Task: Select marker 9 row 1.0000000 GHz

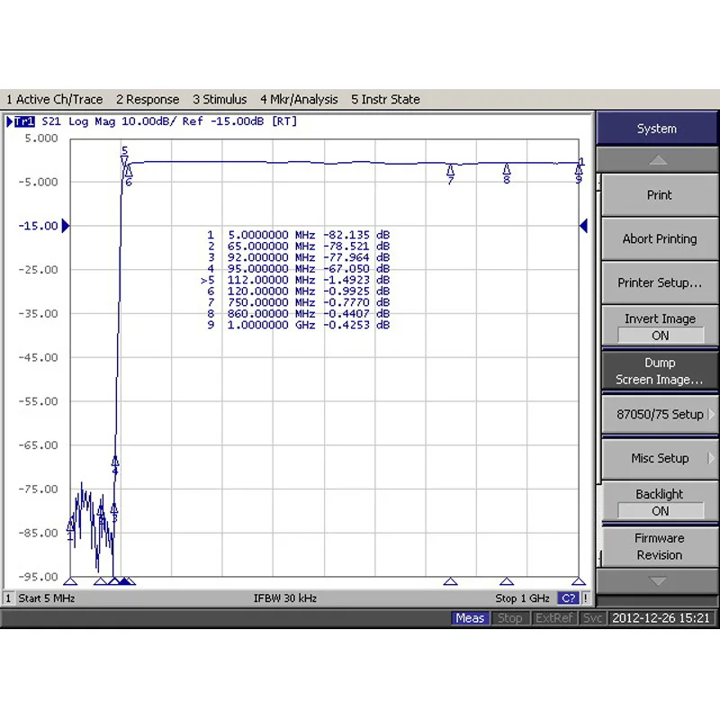Action: click(298, 325)
